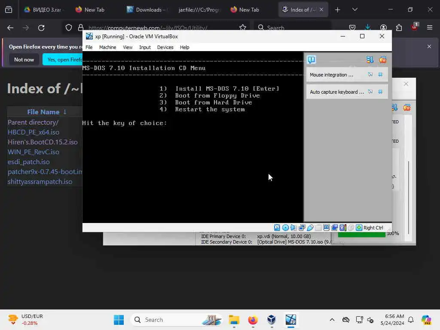Screen dimensions: 440x330
Task: Click the USB devices indicator in VM status bar
Action: (310, 228)
